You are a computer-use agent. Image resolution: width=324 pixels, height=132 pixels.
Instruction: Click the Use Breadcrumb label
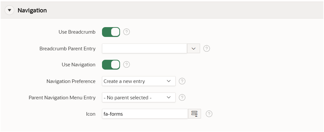(77, 32)
